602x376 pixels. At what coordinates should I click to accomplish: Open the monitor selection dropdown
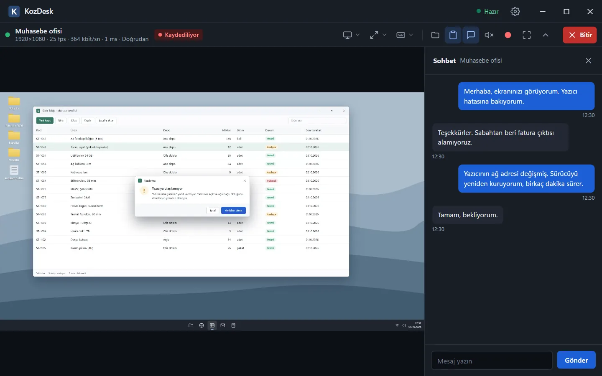pos(351,35)
